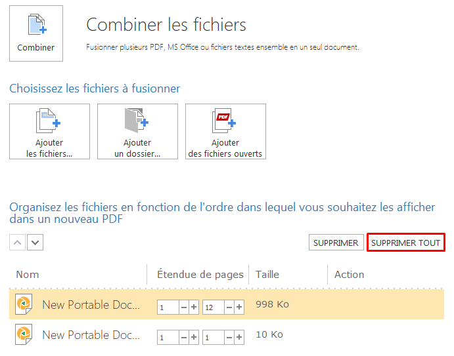The height and width of the screenshot is (356, 454).
Task: Click the SUPPRIMER button
Action: (336, 243)
